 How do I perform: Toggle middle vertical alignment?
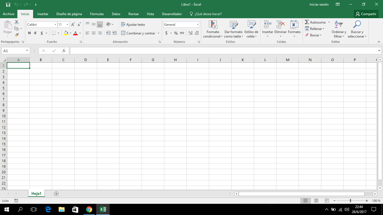point(94,24)
